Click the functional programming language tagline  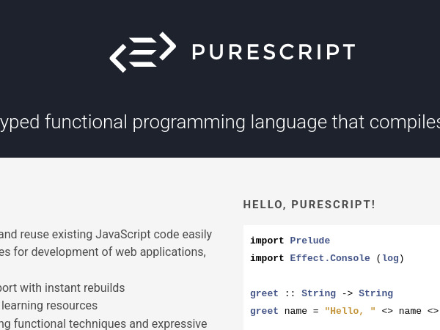(220, 122)
